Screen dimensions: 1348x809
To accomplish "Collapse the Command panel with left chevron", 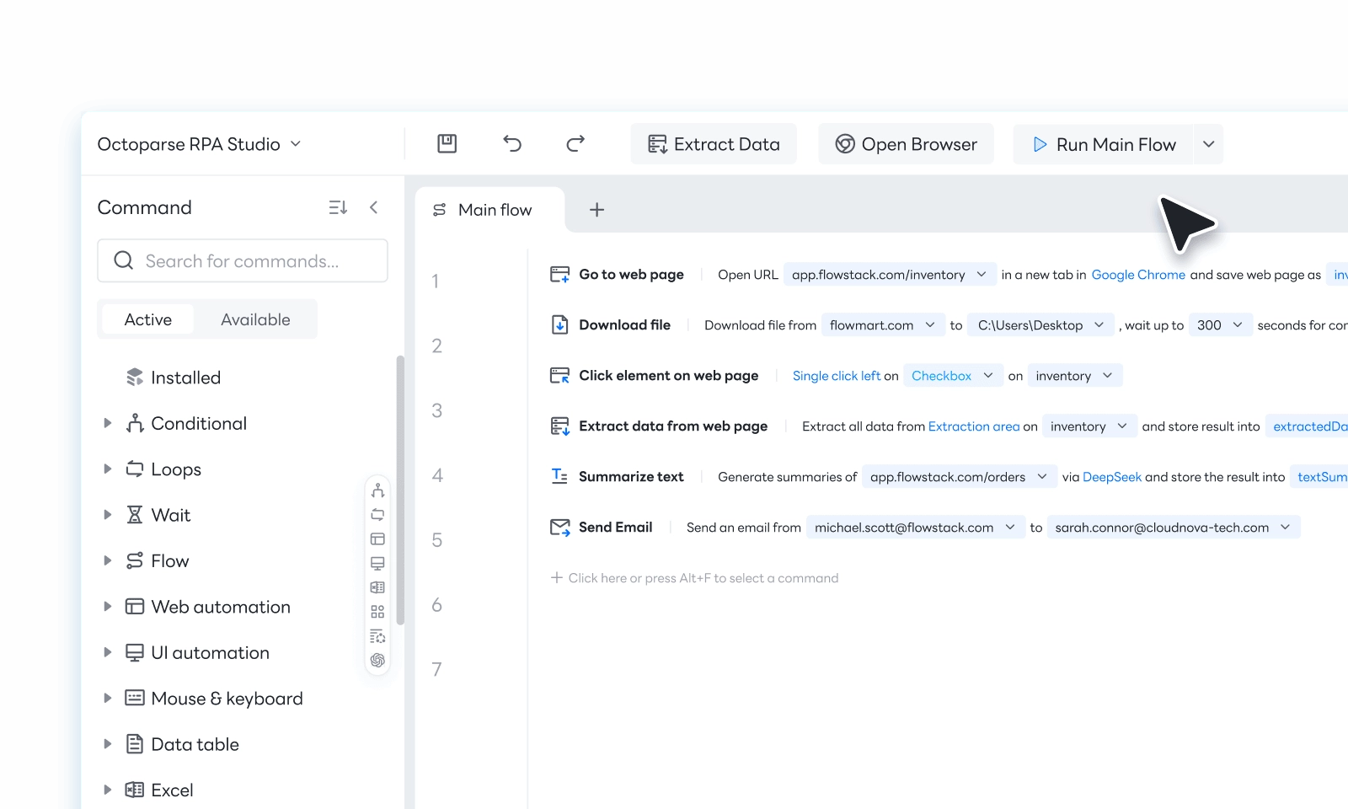I will 374,208.
